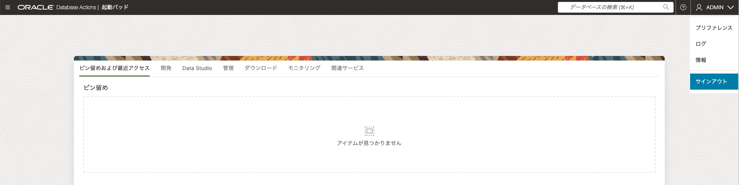The height and width of the screenshot is (185, 739).
Task: Click サインアウト to sign out
Action: point(714,81)
